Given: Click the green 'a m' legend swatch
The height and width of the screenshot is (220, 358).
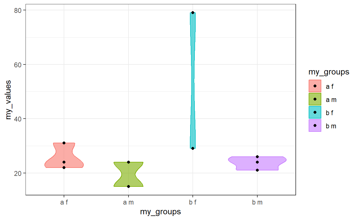Looking at the screenshot, I should 315,99.
